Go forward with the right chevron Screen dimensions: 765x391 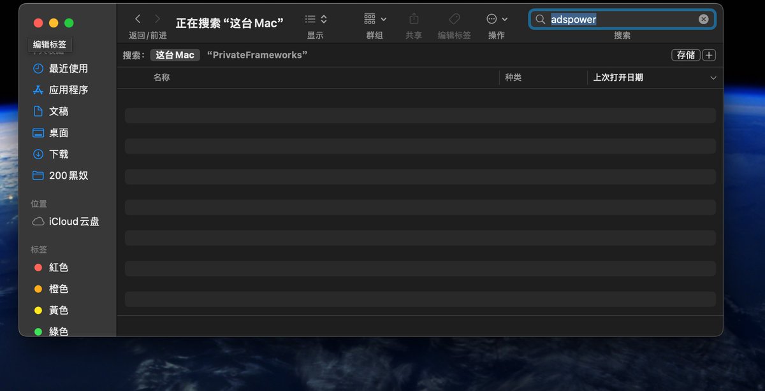tap(157, 19)
